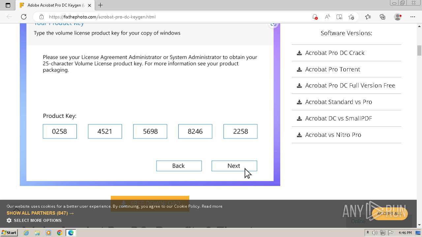Click product key field containing 5698

(x=150, y=131)
